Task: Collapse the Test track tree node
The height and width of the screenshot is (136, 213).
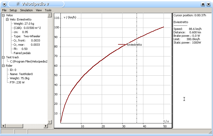Action: (x=3, y=57)
